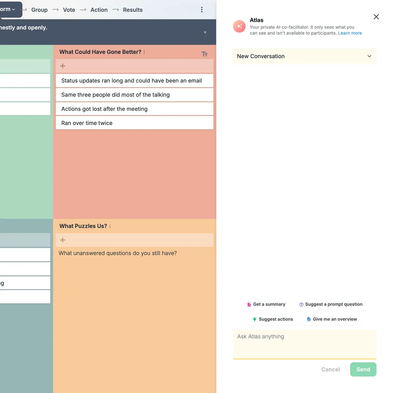Add a card to 'What Could Have Gone Better?'

[x=135, y=66]
